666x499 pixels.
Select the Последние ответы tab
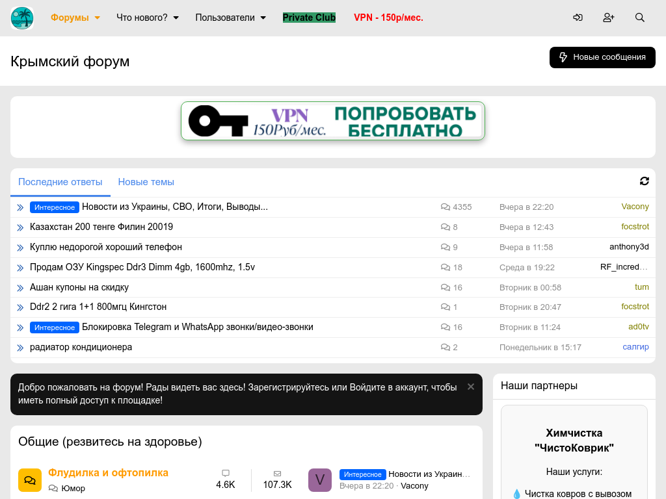click(60, 182)
